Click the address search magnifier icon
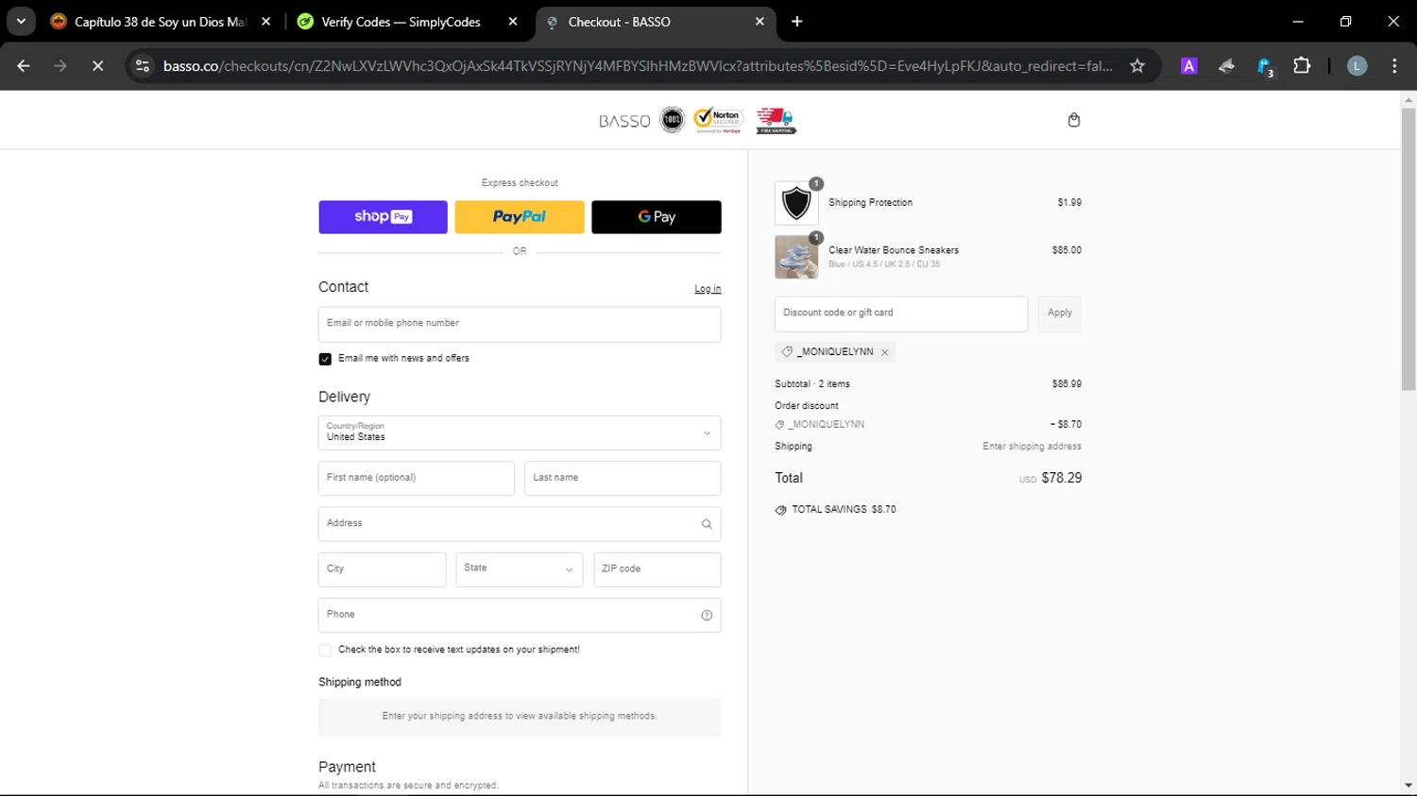The width and height of the screenshot is (1417, 796). [707, 524]
